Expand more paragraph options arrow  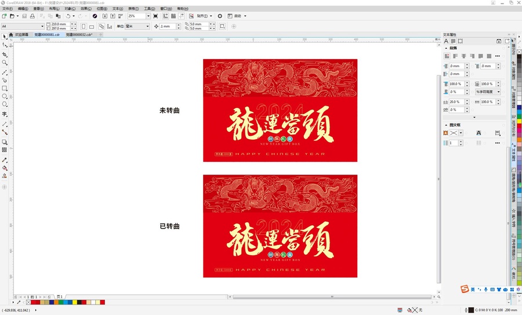pyautogui.click(x=474, y=117)
